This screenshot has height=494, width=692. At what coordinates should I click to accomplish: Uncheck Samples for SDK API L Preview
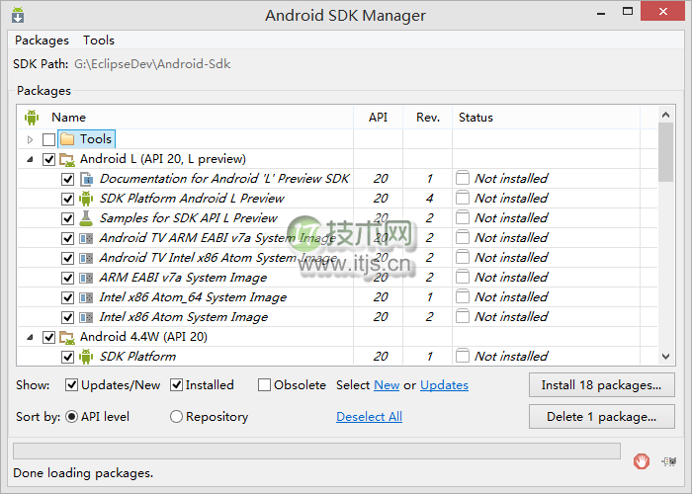[67, 218]
